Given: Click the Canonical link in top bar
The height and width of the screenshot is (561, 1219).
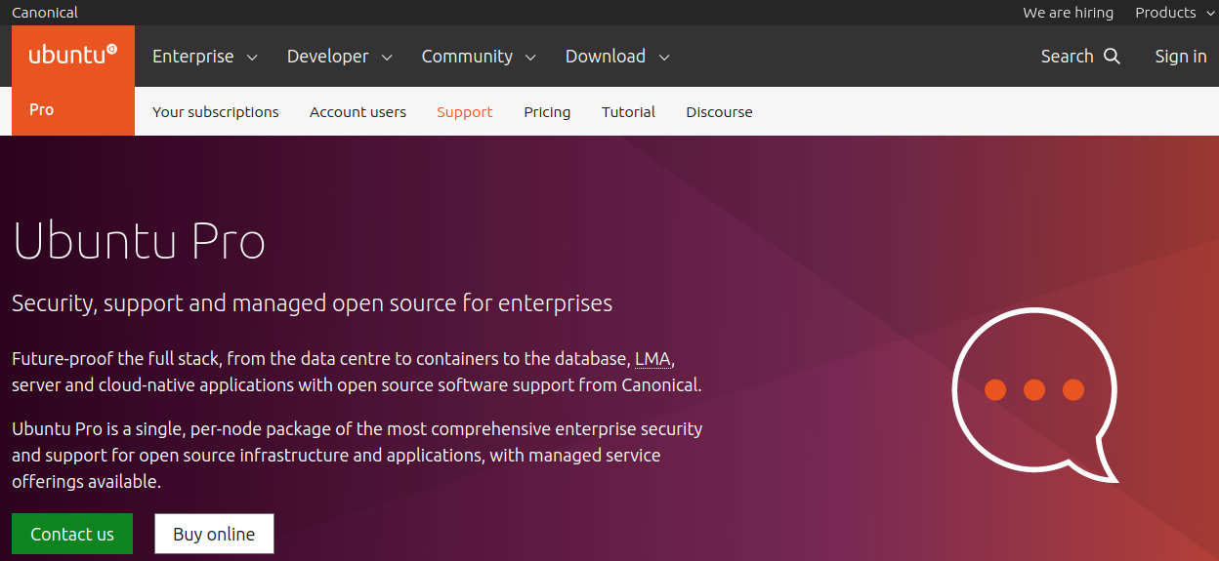Looking at the screenshot, I should [x=45, y=13].
